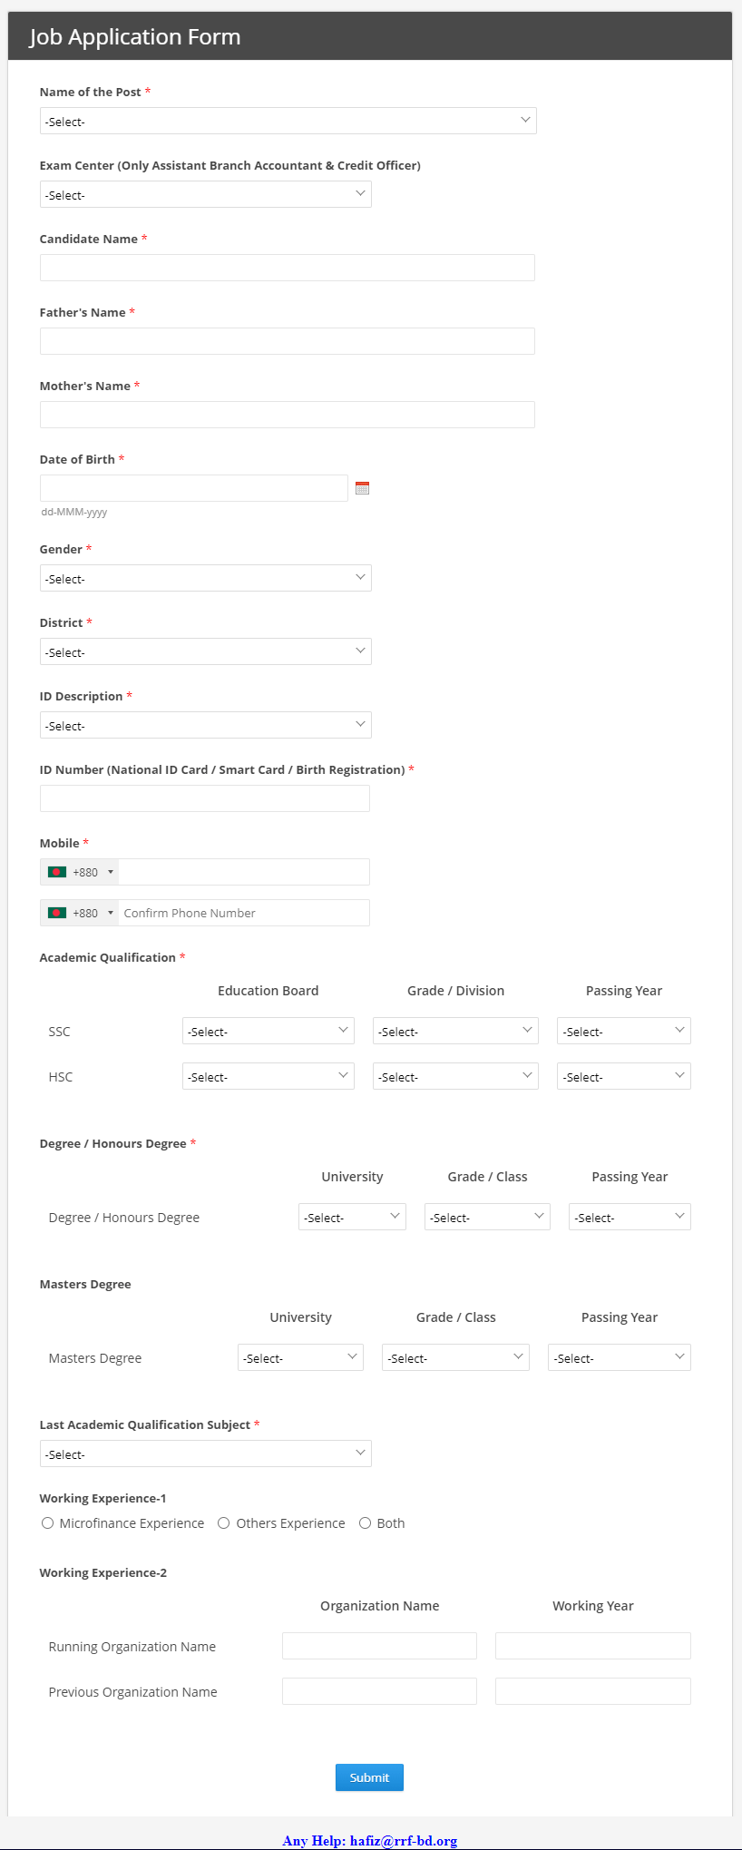
Task: Open the Gender dropdown
Action: pyautogui.click(x=206, y=578)
